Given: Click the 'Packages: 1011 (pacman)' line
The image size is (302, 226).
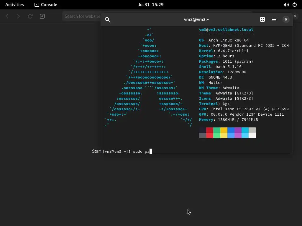Looking at the screenshot, I should (x=226, y=61).
